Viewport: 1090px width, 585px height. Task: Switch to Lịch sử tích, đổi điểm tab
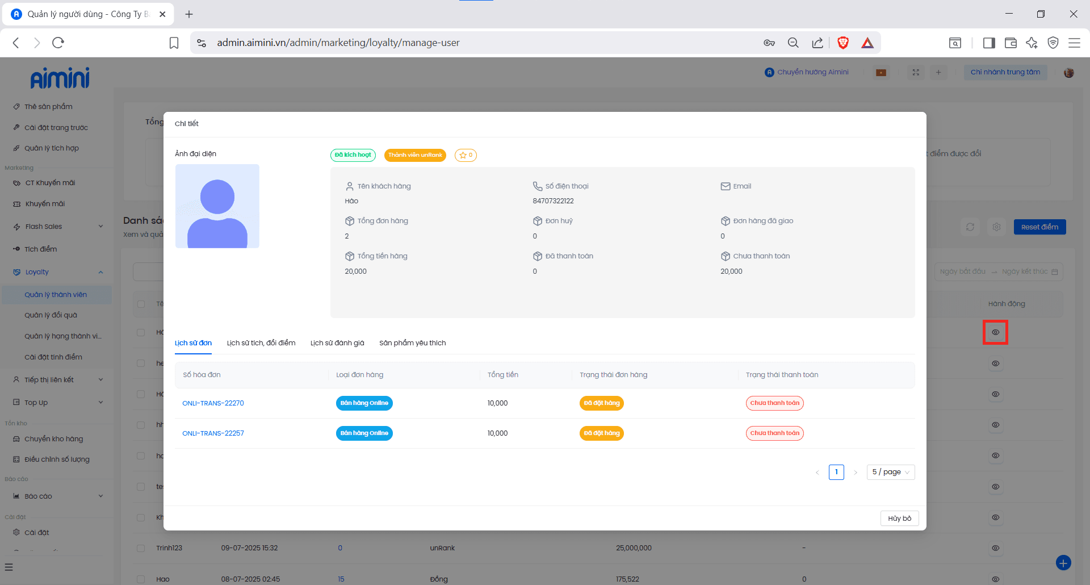pyautogui.click(x=261, y=343)
